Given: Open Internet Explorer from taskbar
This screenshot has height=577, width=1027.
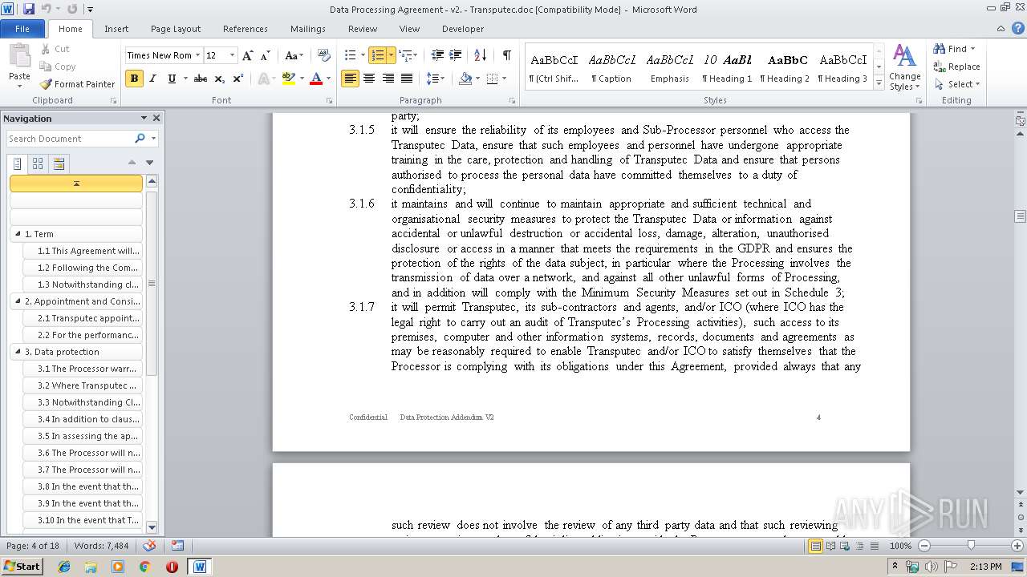Looking at the screenshot, I should coord(64,567).
